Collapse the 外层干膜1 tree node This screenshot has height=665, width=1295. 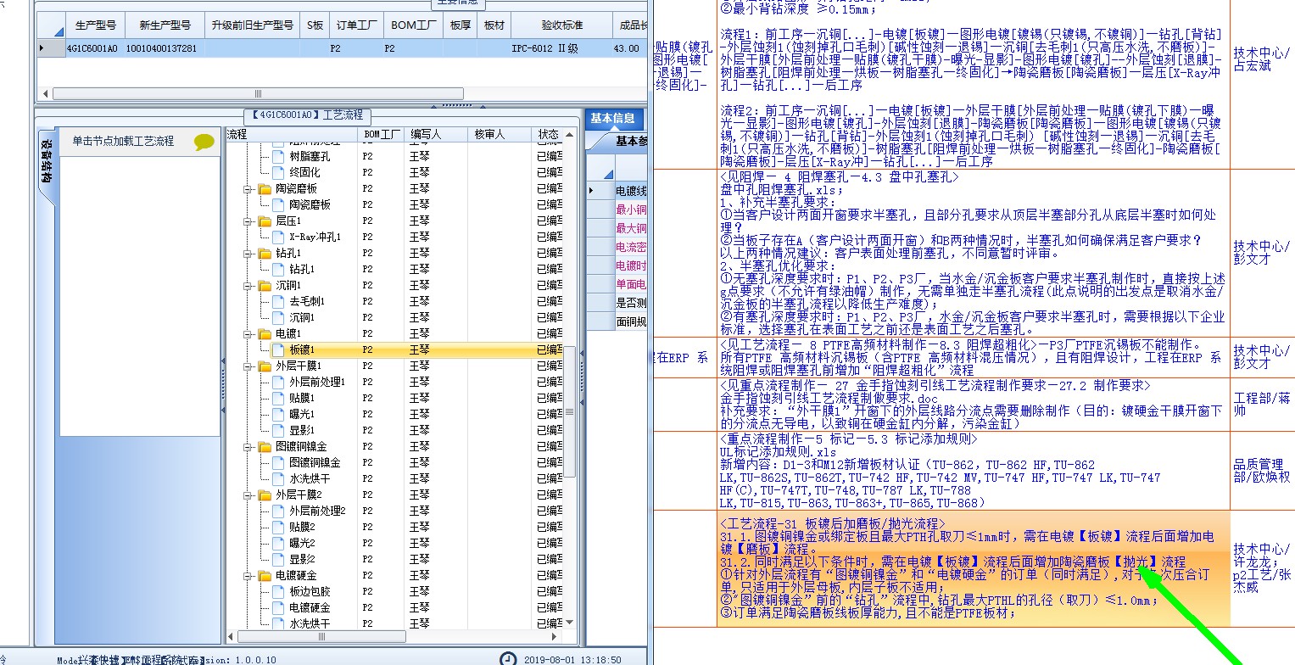pos(248,366)
